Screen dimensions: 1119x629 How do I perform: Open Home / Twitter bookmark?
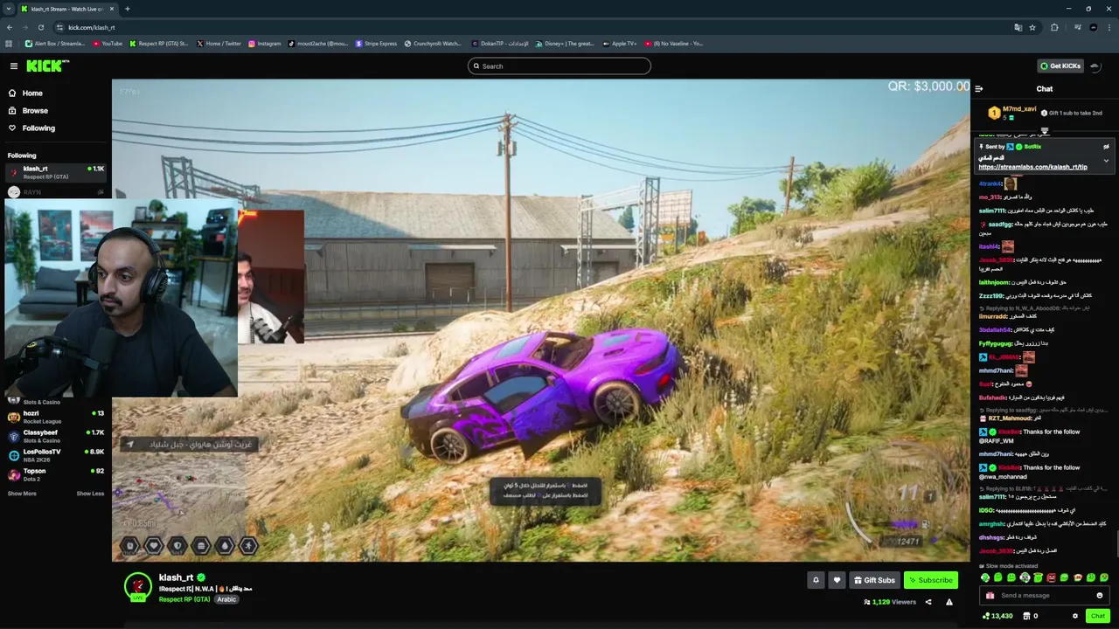tap(219, 43)
